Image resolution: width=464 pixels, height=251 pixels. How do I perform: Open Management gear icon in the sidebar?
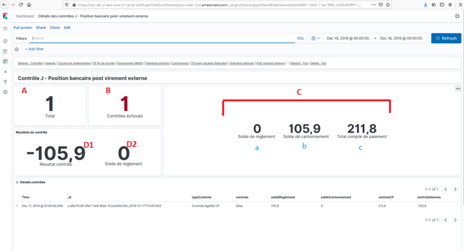[x=5, y=92]
